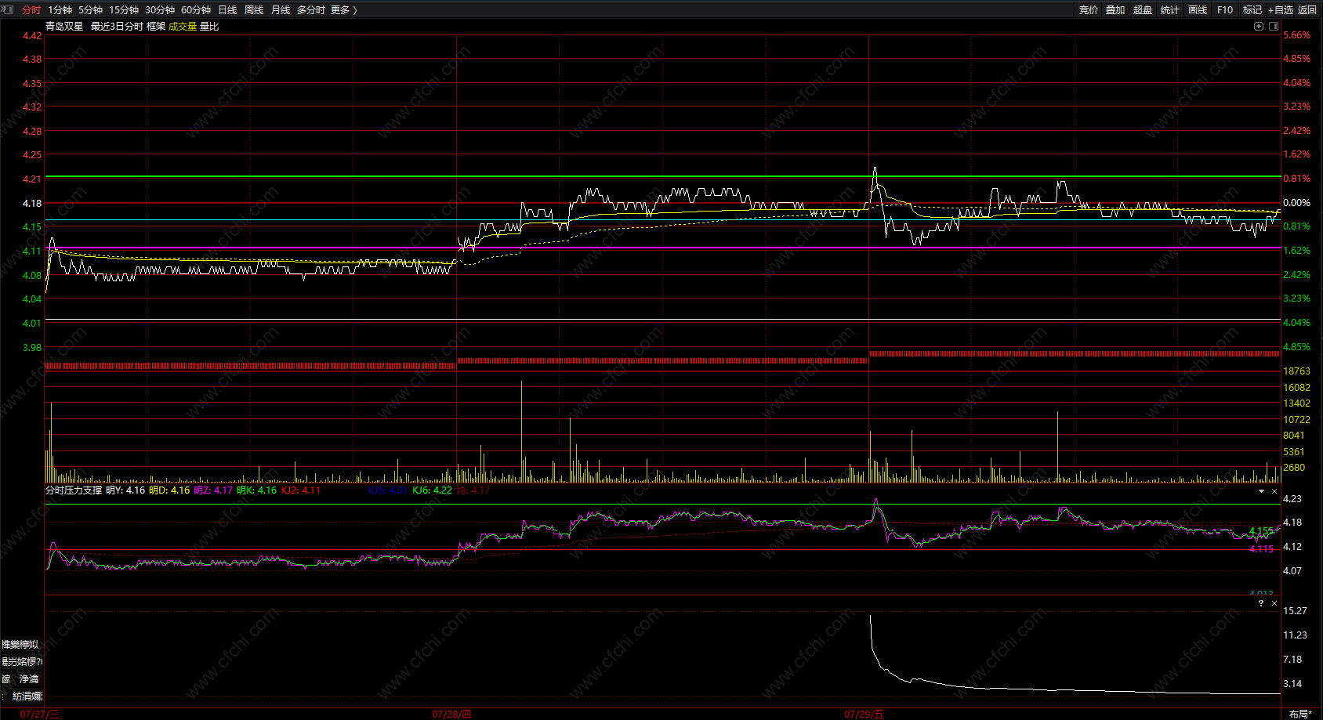Click the 07/29/五 date marker
The image size is (1323, 720).
click(x=864, y=714)
